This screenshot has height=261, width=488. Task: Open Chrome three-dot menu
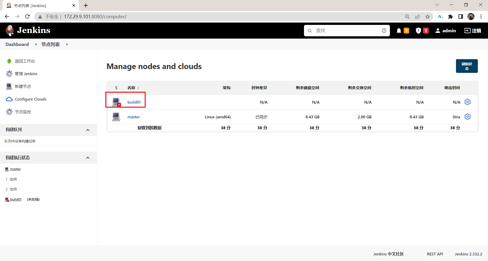point(481,17)
